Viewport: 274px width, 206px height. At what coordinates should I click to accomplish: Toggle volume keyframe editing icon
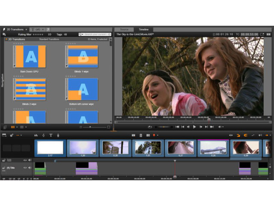253,135
